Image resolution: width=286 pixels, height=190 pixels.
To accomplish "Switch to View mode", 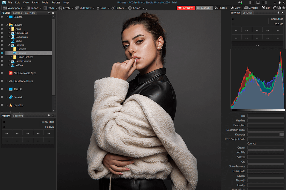I will [x=235, y=8].
